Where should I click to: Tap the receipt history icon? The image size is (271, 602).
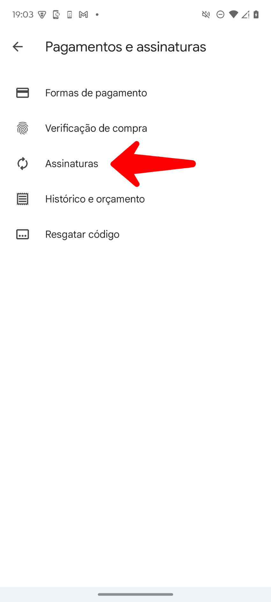[x=23, y=199]
